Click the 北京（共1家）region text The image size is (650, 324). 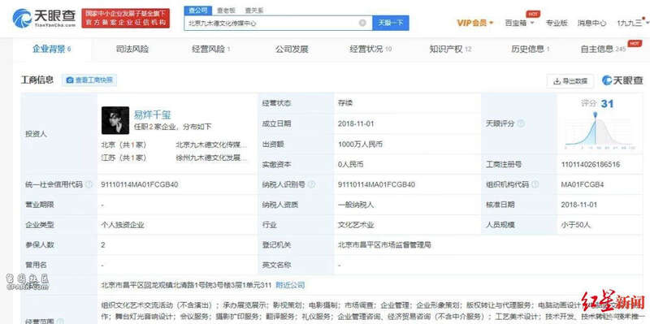click(124, 145)
